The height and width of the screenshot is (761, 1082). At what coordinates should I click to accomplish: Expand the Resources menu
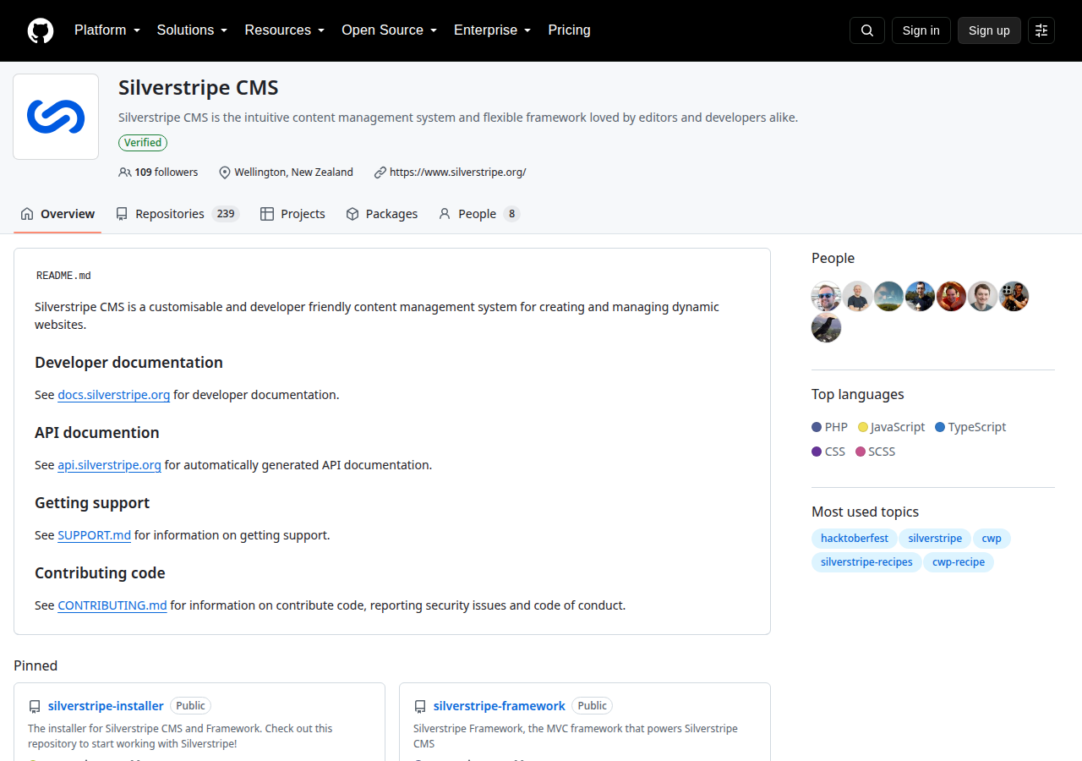(x=285, y=30)
